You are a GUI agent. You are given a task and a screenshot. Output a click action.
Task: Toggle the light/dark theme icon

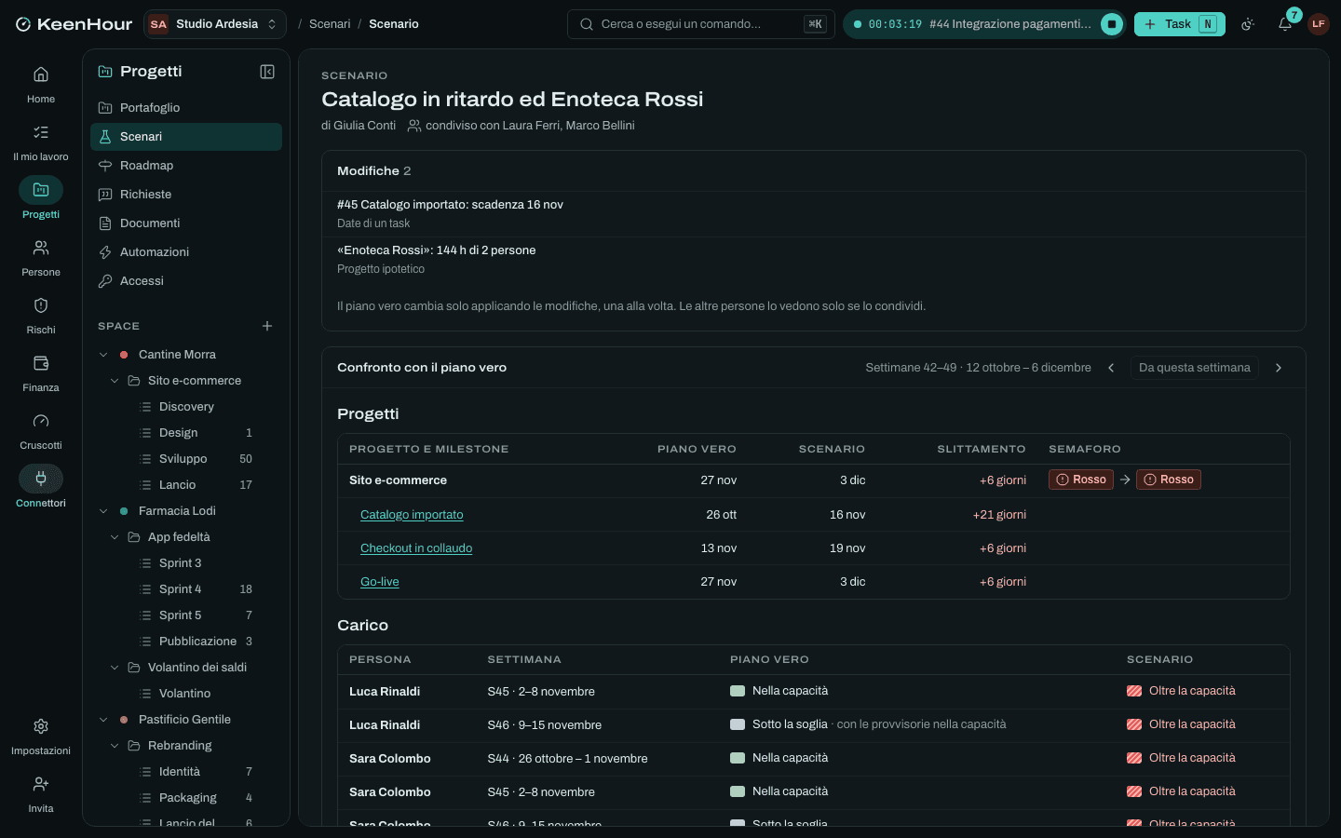click(1248, 24)
